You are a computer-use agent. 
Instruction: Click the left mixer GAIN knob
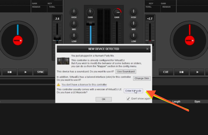click(90, 12)
